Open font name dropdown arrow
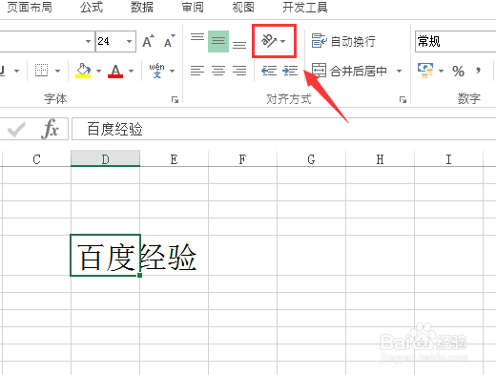This screenshot has height=375, width=496. point(88,41)
